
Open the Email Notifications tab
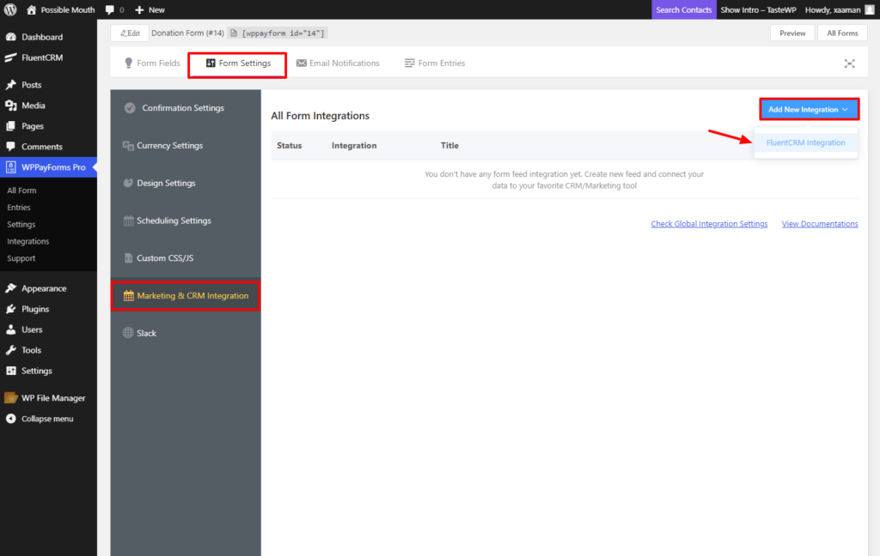(x=338, y=63)
